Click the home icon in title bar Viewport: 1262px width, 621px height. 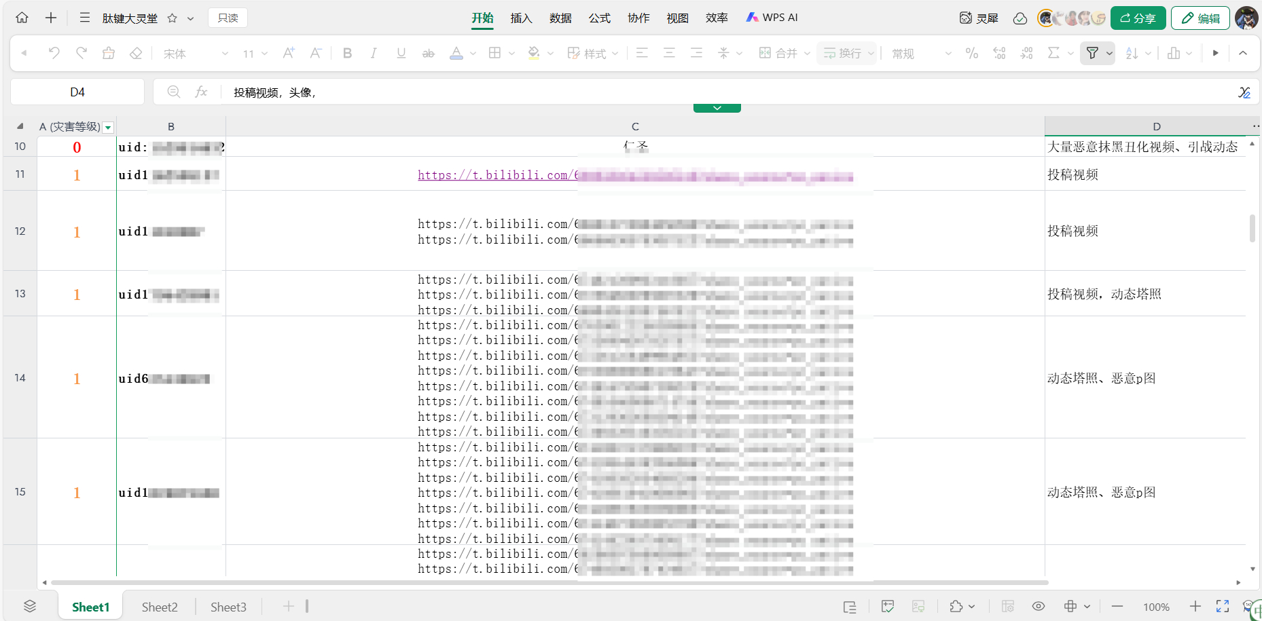point(22,18)
